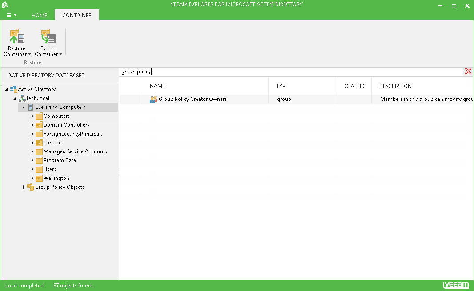The height and width of the screenshot is (291, 474).
Task: Click the Program Data folder icon
Action: (39, 160)
